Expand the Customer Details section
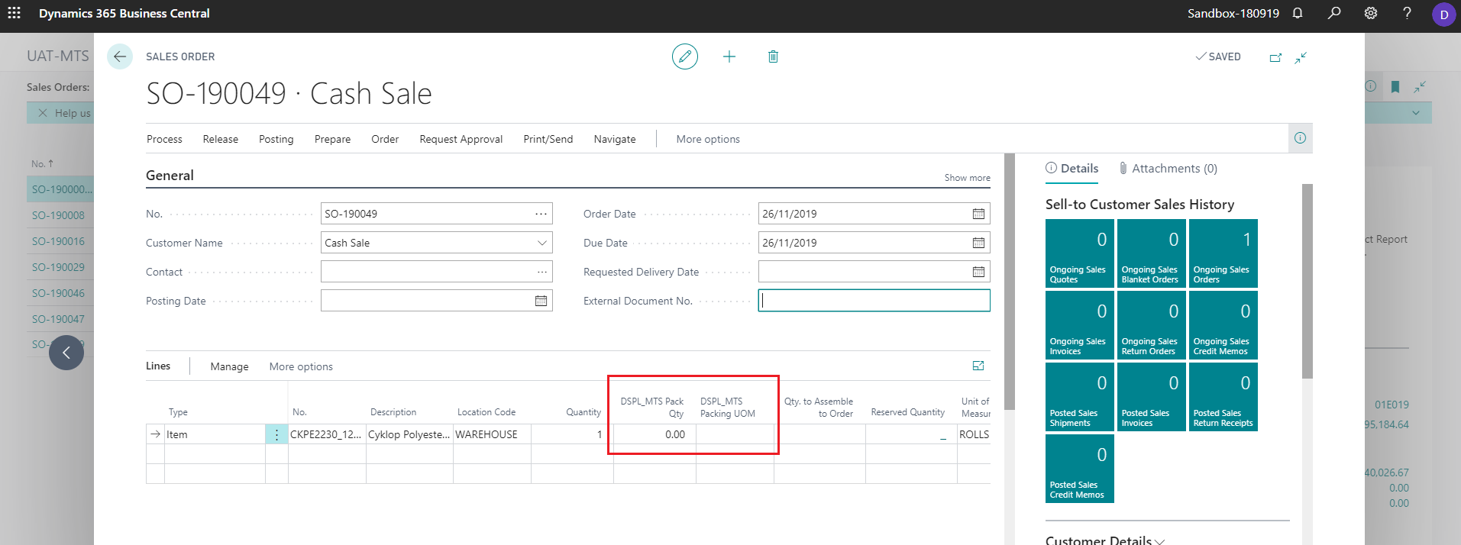This screenshot has width=1461, height=545. tap(1105, 541)
